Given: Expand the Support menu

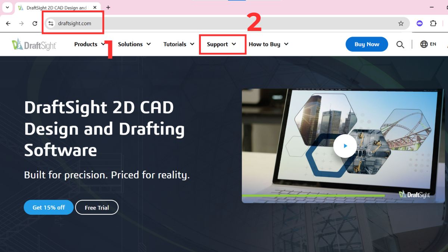Looking at the screenshot, I should click(222, 44).
